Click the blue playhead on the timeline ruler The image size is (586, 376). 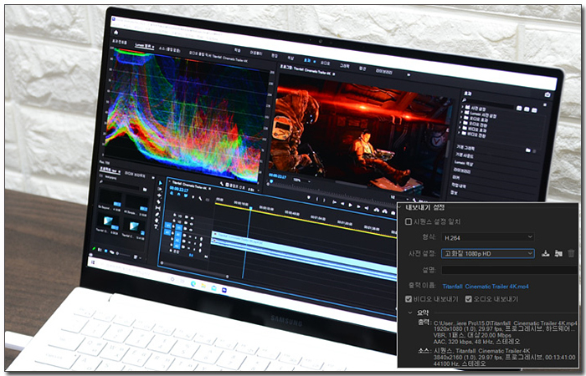(x=251, y=208)
